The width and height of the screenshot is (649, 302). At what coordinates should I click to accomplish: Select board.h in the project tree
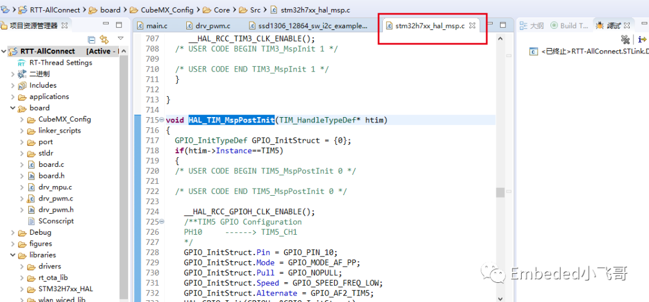51,176
